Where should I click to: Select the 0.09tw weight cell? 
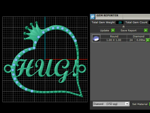[141, 40]
